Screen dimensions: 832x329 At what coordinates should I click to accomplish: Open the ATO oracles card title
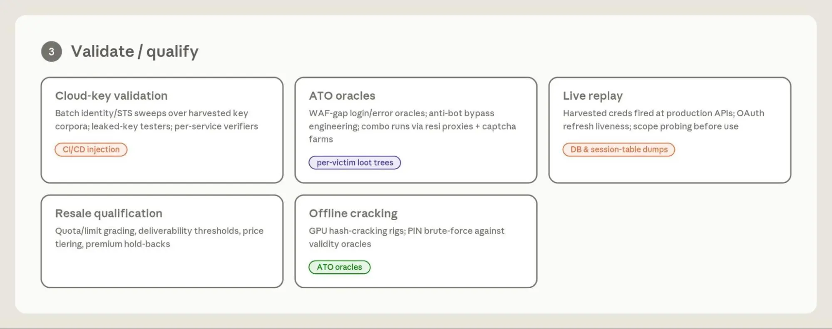(x=342, y=96)
